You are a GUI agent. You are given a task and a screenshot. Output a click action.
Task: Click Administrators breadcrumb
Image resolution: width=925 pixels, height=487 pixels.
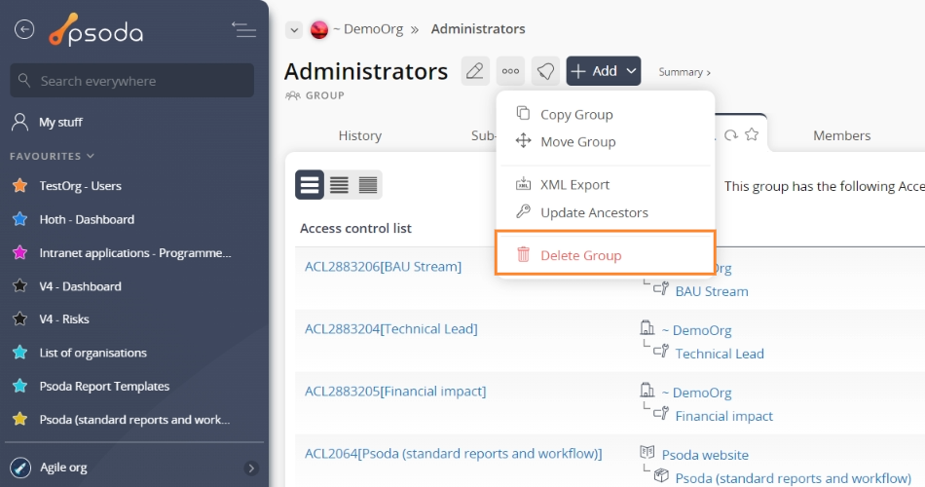(x=478, y=29)
